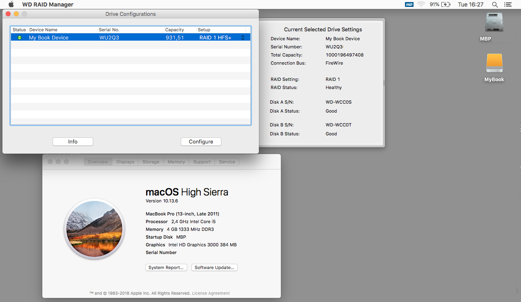Close the Drive Configurations window
The image size is (521, 302).
point(8,14)
